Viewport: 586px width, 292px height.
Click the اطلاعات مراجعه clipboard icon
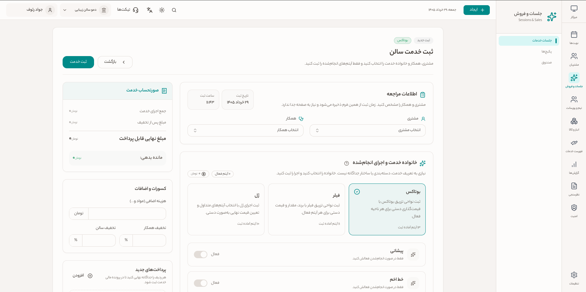pos(423,95)
